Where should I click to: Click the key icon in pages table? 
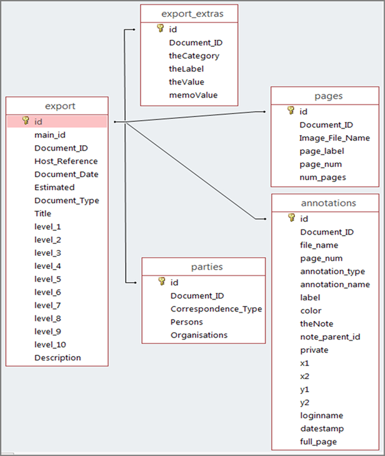pos(291,111)
